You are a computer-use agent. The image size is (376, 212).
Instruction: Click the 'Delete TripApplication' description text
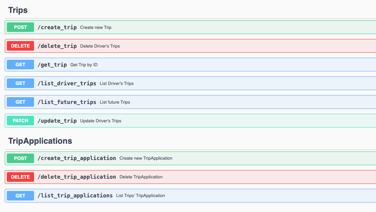[141, 177]
